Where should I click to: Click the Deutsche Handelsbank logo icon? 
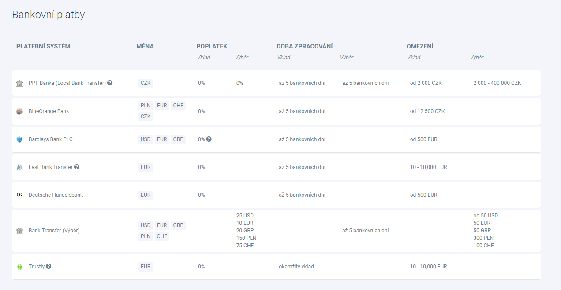tap(19, 195)
